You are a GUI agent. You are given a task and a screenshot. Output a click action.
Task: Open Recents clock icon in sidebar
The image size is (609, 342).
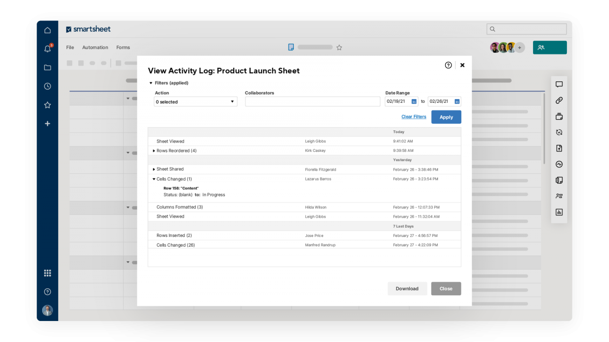(x=47, y=86)
